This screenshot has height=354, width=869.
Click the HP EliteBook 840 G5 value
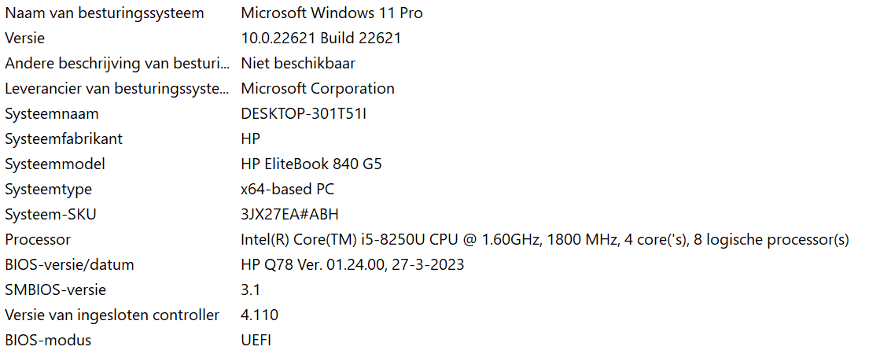coord(311,164)
